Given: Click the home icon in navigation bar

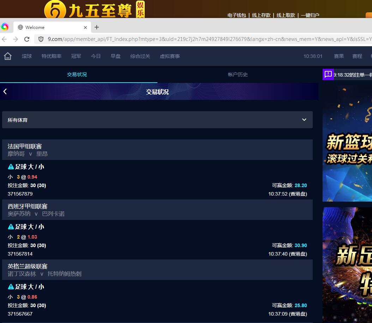Looking at the screenshot, I should (x=8, y=56).
